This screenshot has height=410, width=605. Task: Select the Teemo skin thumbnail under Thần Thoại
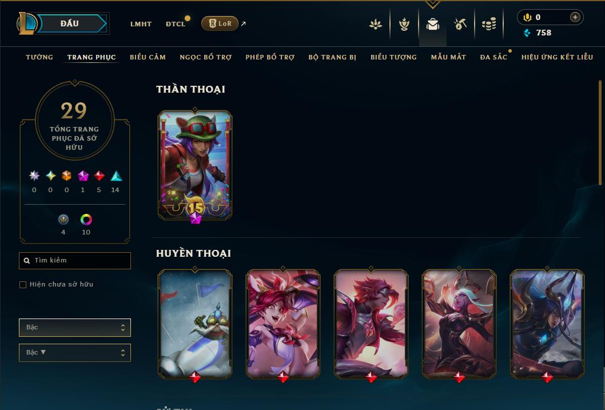pos(195,165)
